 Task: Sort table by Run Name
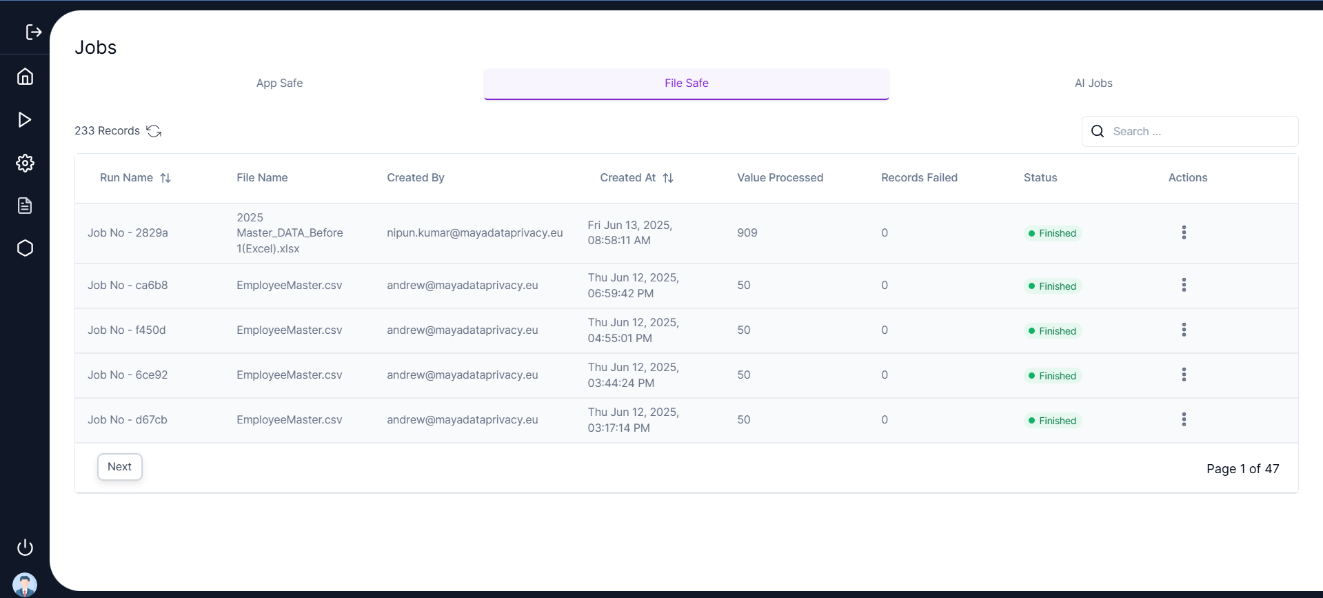[165, 178]
